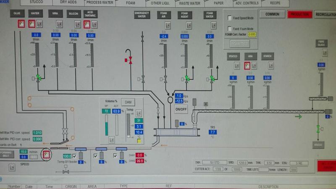The height and width of the screenshot is (189, 336).
Task: Select the water line green three-way valve
Action: pos(38,78)
